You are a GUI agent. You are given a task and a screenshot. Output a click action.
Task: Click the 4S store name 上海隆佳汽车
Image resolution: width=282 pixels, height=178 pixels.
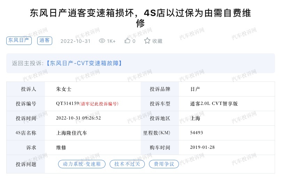71,133
